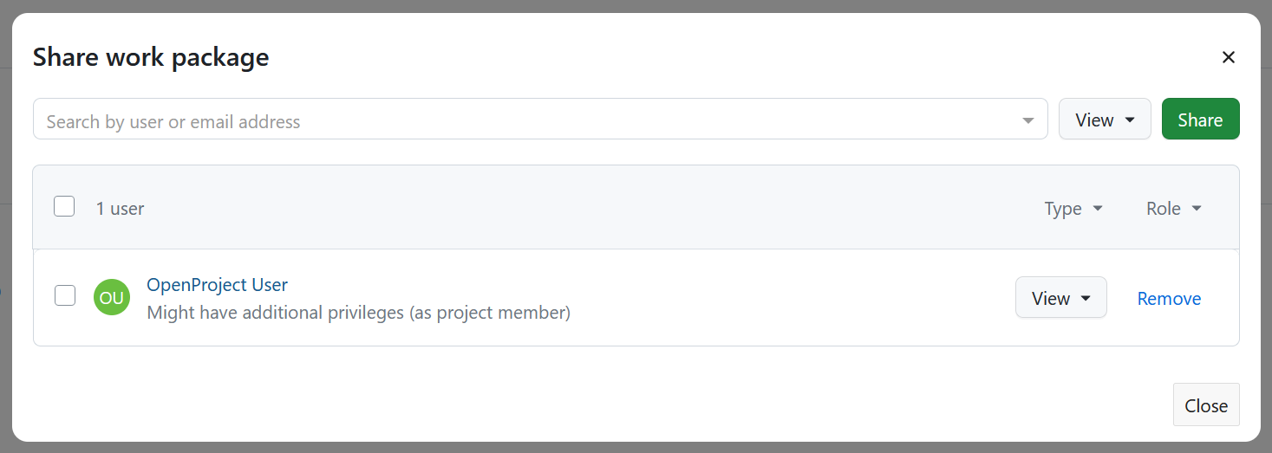
Task: Click the 1 user count label
Action: [121, 209]
